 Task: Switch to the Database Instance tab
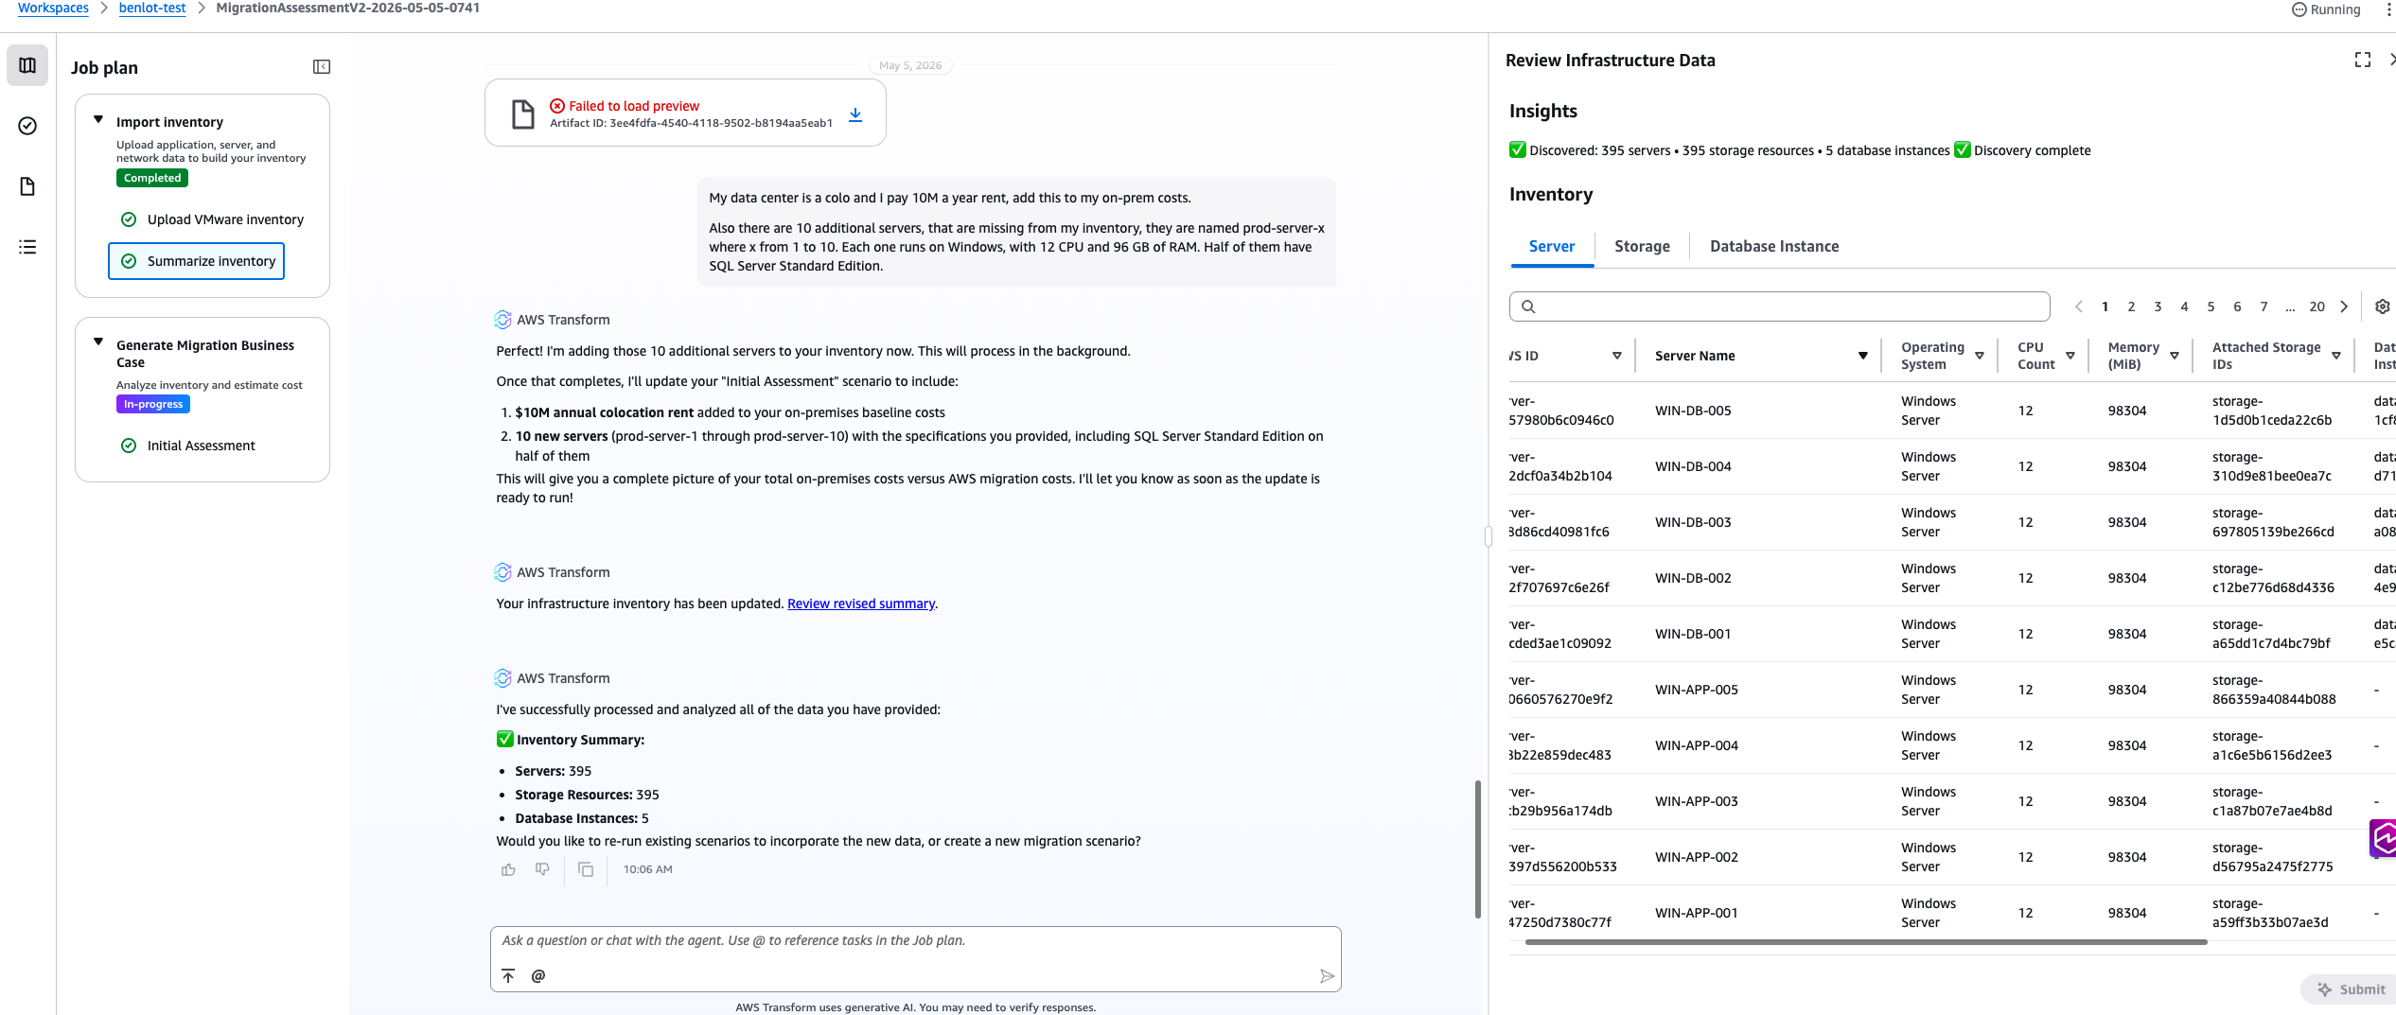[1774, 246]
